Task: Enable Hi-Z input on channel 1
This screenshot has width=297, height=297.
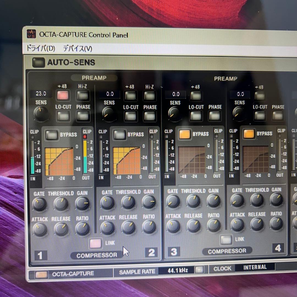Action: coord(83,95)
